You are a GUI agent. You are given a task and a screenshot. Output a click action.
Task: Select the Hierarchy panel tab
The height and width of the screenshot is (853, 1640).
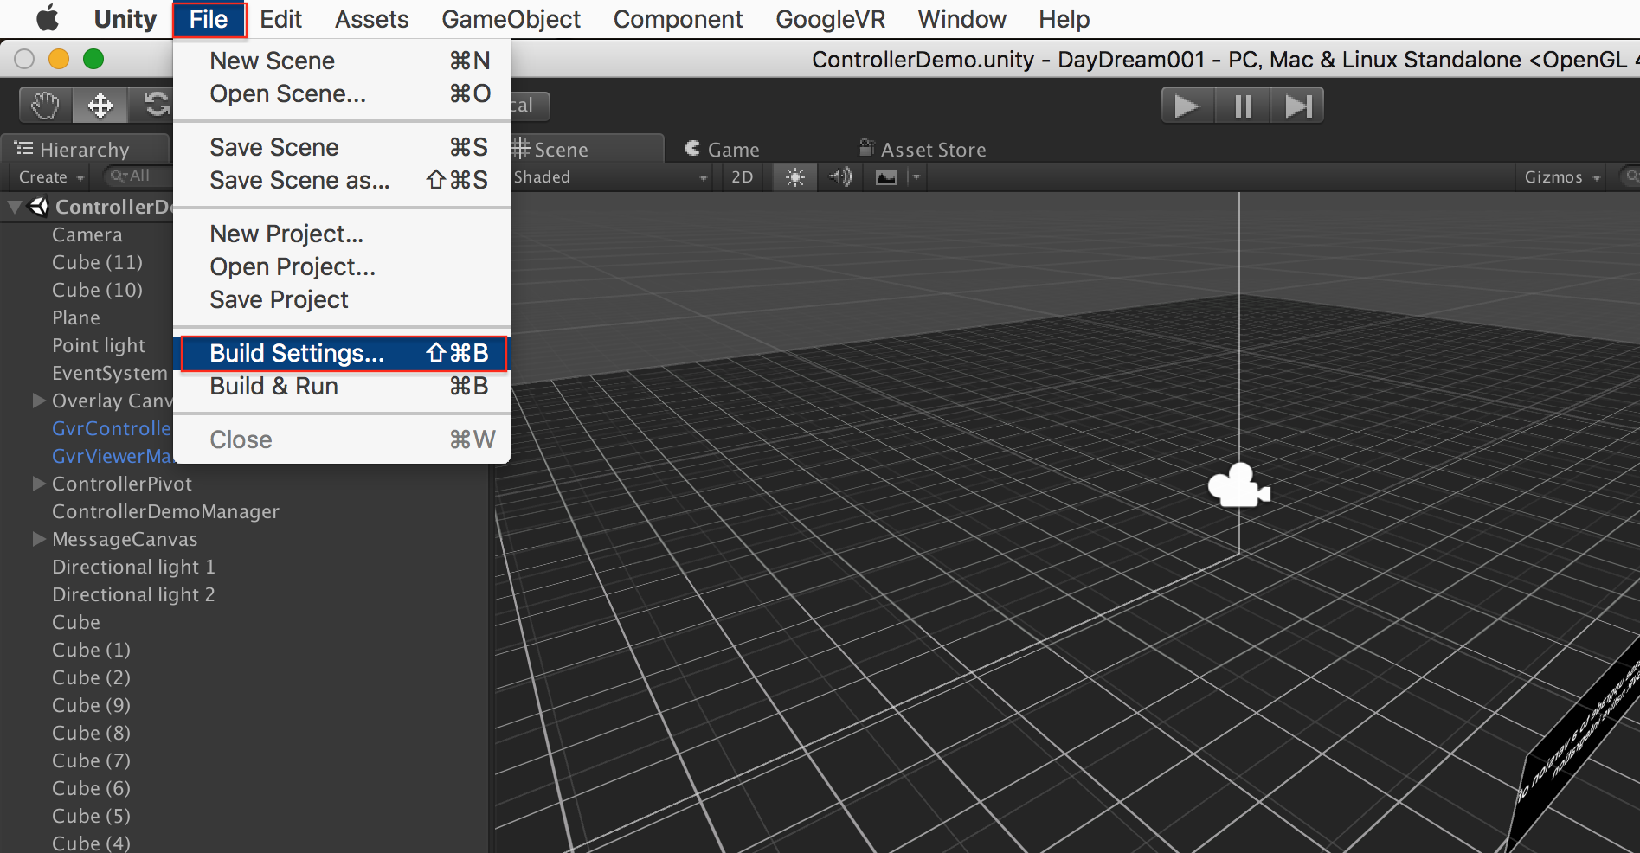tap(85, 149)
